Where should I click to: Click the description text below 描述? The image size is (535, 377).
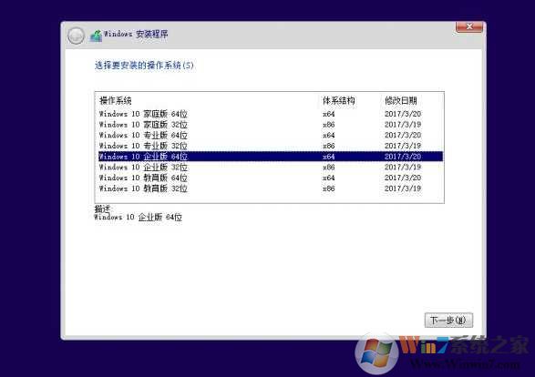coord(138,217)
